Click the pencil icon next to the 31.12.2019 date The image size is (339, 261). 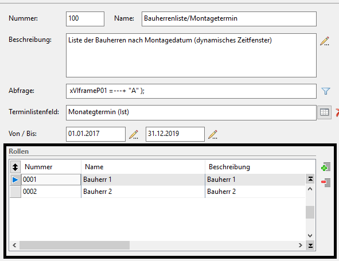213,134
